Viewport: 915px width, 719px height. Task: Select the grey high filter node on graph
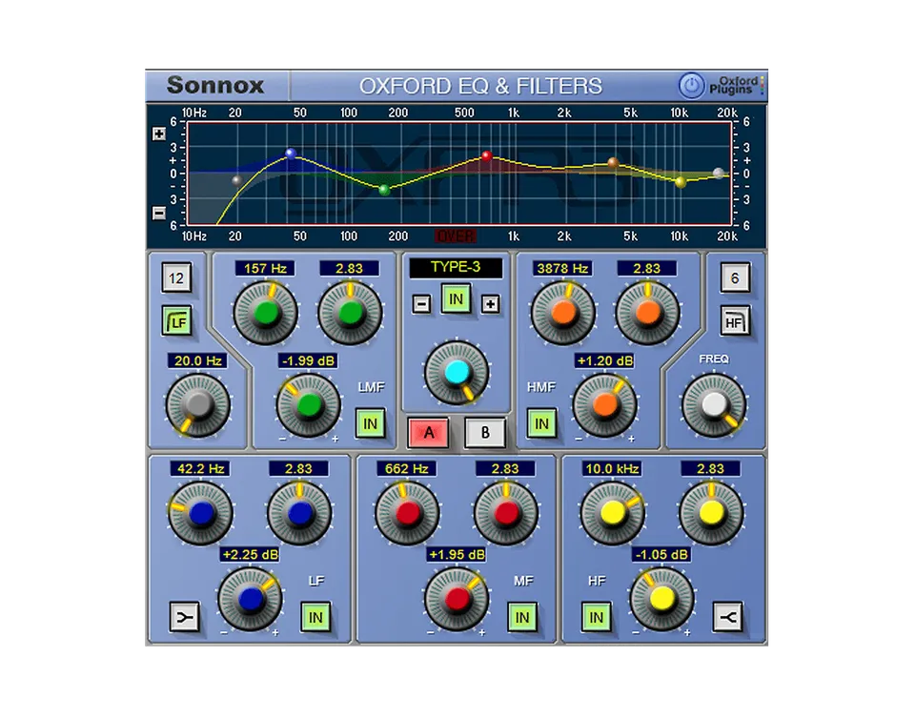click(x=719, y=173)
